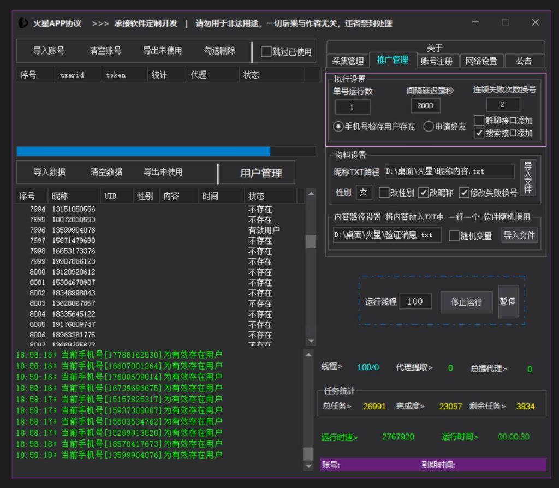
Task: Click 导入账号 to import accounts
Action: [50, 51]
